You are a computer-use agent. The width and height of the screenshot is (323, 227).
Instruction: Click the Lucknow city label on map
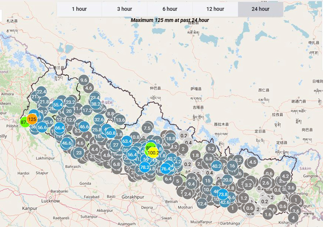pyautogui.click(x=51, y=201)
